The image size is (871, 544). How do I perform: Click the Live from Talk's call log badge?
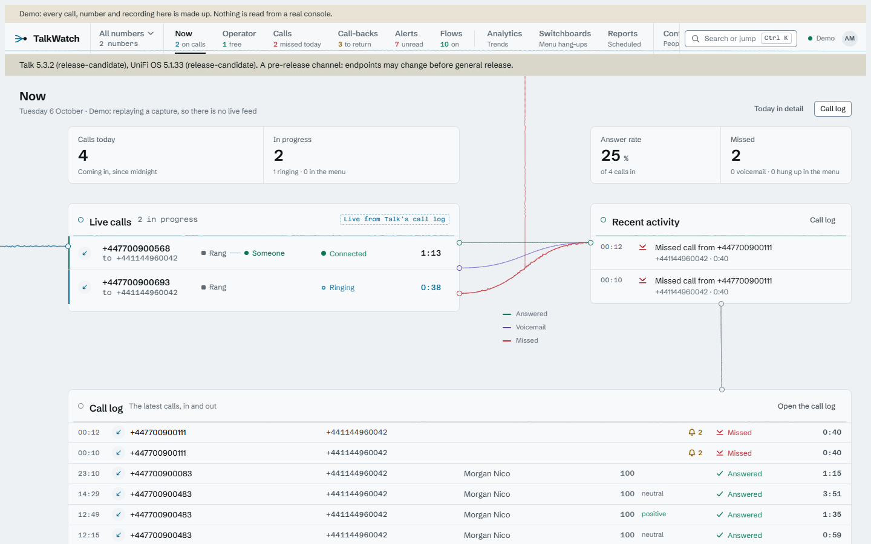(x=394, y=219)
